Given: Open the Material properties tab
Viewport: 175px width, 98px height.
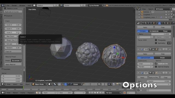Looking at the screenshot, I should pyautogui.click(x=165, y=23).
